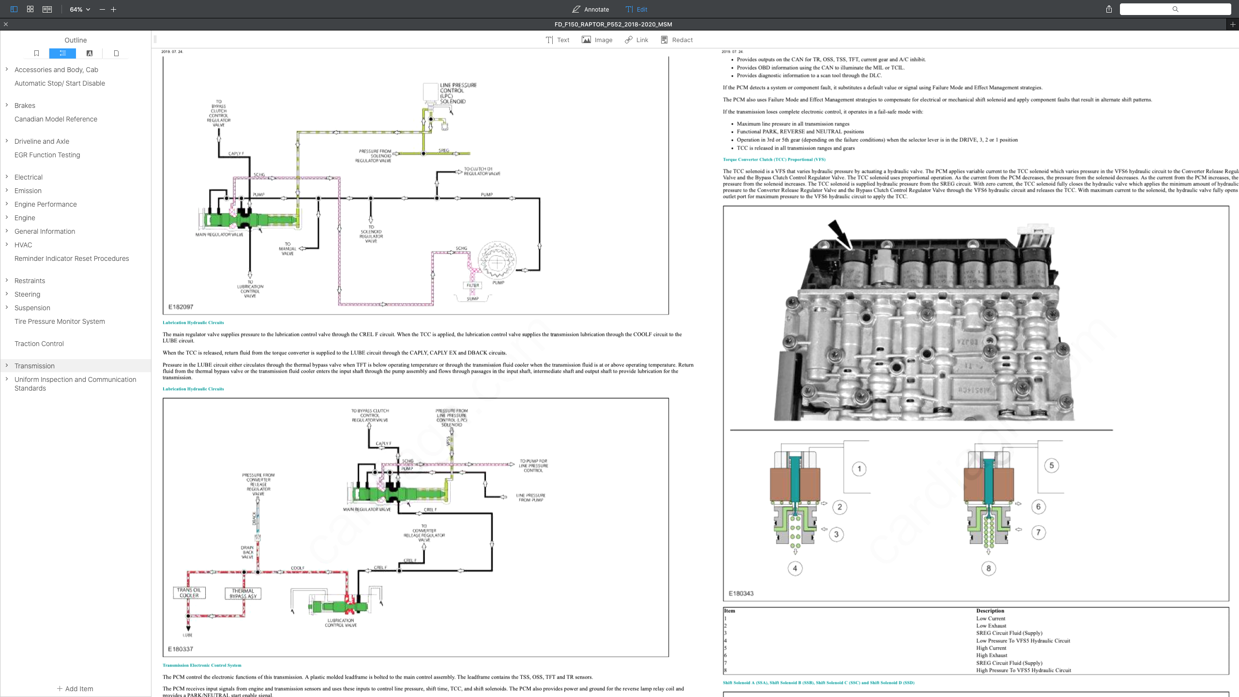Show the annotations sidebar tab

click(89, 53)
